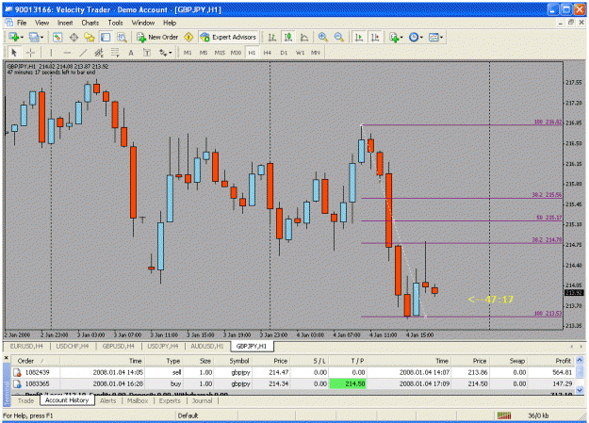Image resolution: width=589 pixels, height=423 pixels.
Task: Toggle the Auto Scroll chart icon
Action: (359, 37)
